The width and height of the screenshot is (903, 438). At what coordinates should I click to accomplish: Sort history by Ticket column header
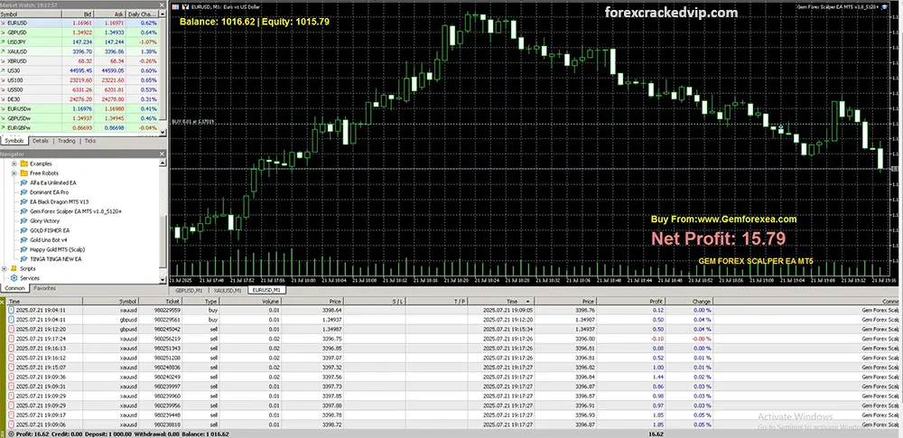pyautogui.click(x=162, y=302)
